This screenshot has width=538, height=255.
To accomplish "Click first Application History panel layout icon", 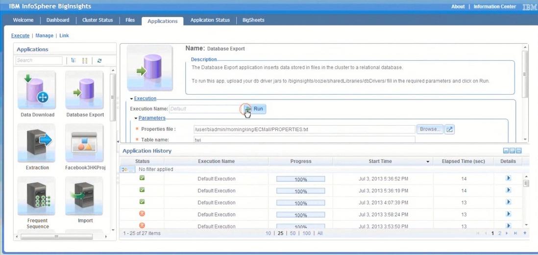I will (506, 151).
